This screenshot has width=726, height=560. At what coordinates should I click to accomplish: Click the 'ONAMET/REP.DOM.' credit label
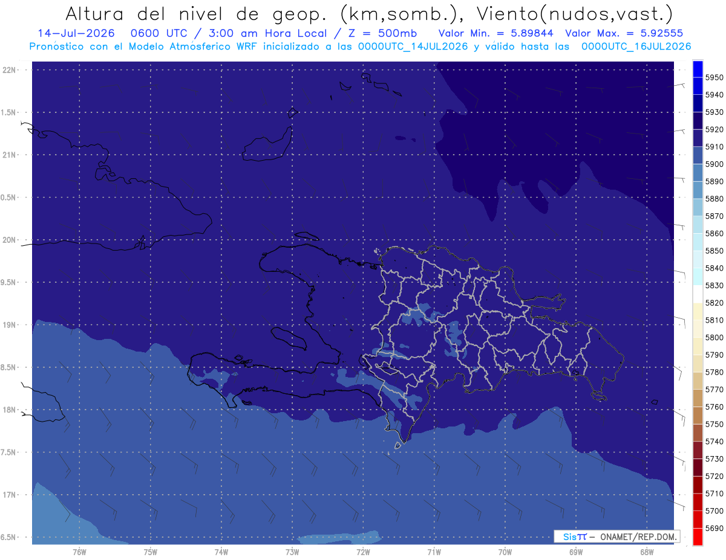click(638, 536)
